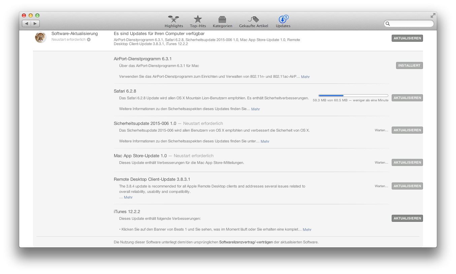Expand Mehr for Sicherheitsupdate 2015-006 description
The image size is (456, 274).
coord(265,141)
